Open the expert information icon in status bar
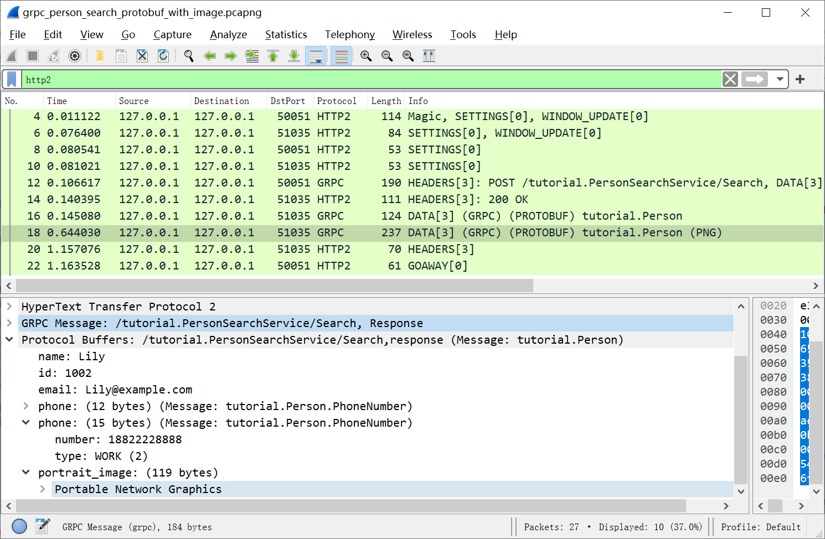Image resolution: width=825 pixels, height=539 pixels. (x=19, y=526)
